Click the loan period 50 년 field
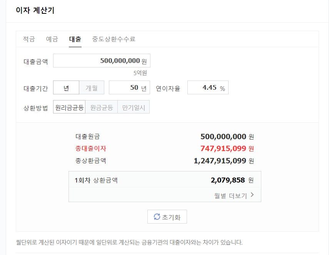The height and width of the screenshot is (255, 329). click(129, 87)
